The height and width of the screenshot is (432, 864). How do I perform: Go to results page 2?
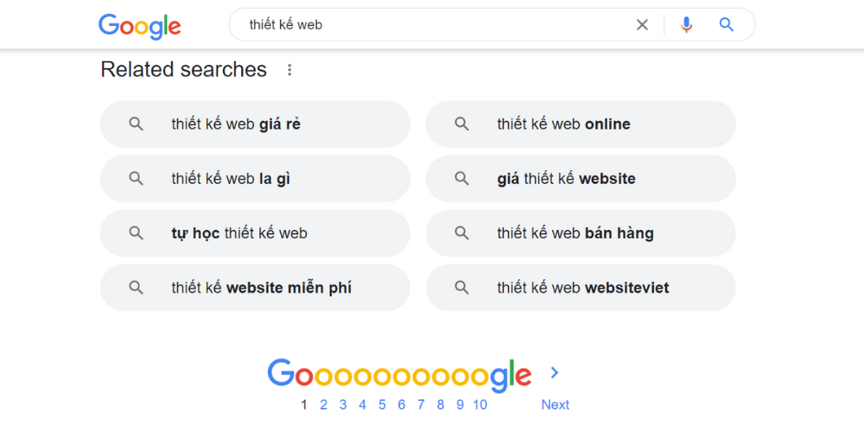[323, 404]
